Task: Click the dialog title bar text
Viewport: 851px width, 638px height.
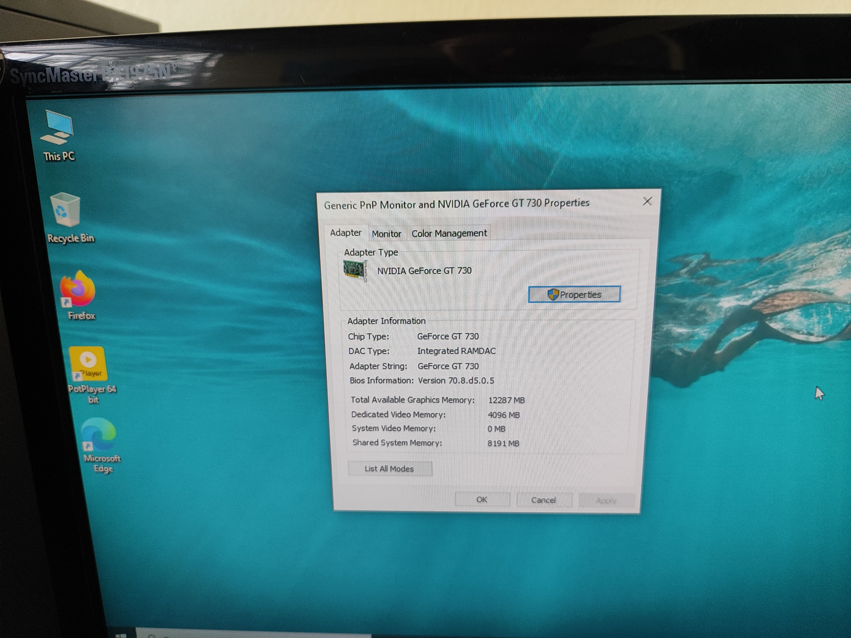Action: point(456,203)
